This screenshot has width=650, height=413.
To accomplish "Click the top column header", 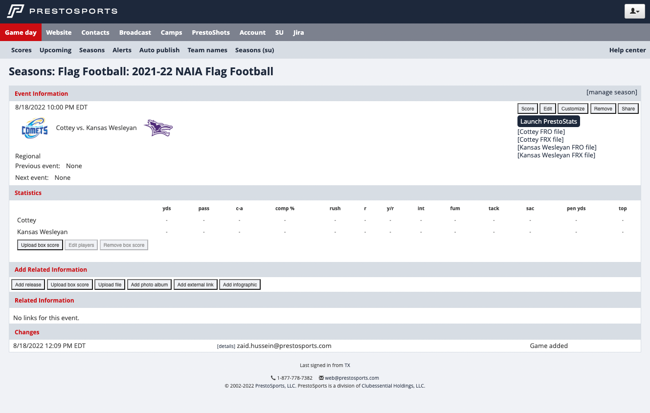I will tap(623, 208).
